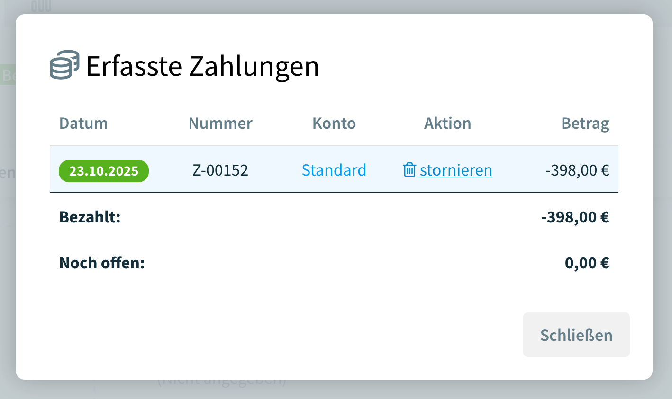Select the Aktion column header
The height and width of the screenshot is (399, 672).
click(447, 123)
